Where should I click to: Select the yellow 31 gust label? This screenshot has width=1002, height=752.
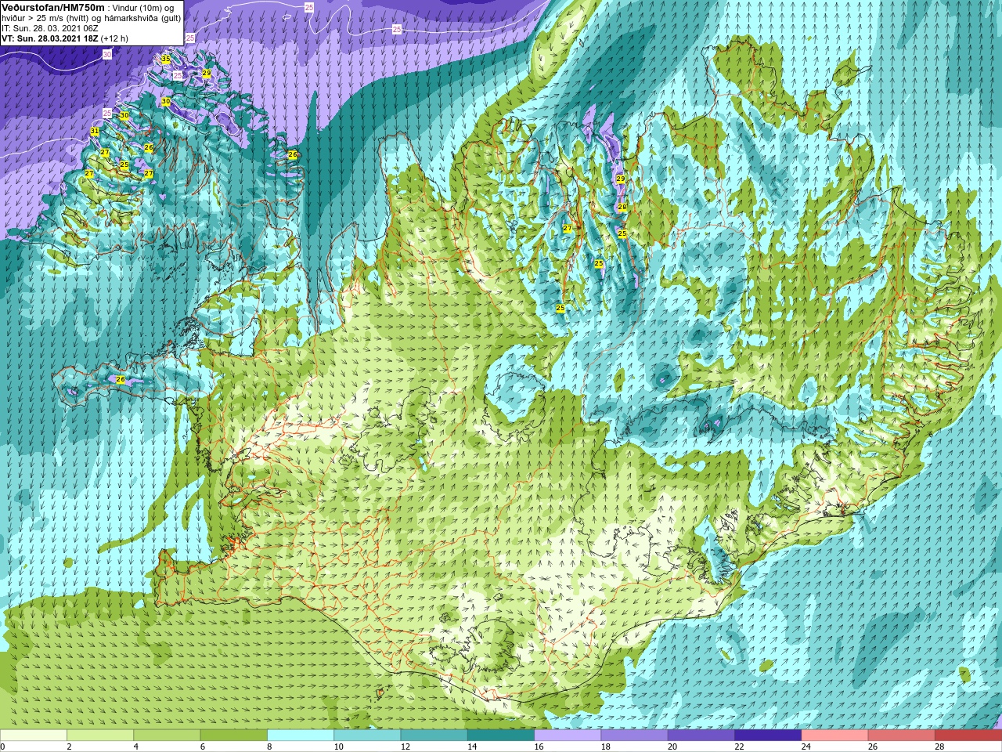[x=95, y=131]
